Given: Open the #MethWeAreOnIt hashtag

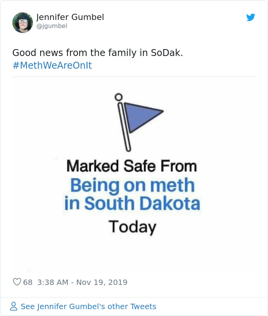Looking at the screenshot, I should pos(52,65).
